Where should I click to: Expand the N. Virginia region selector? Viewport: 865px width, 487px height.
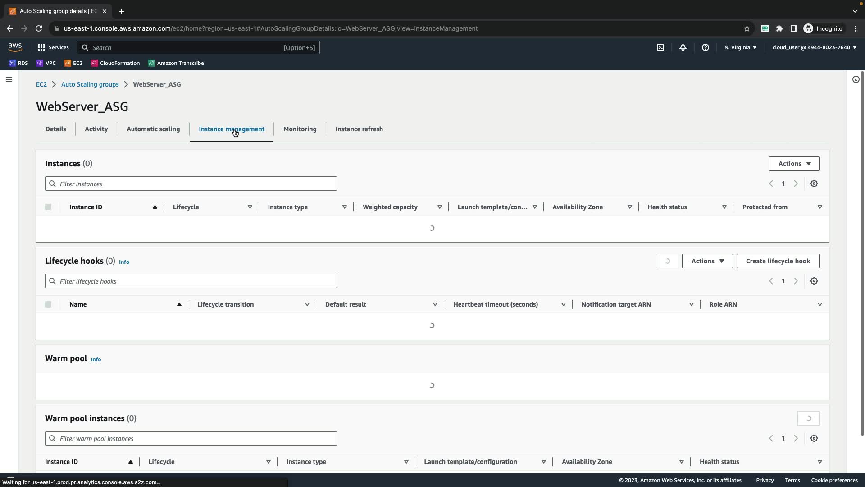click(740, 47)
